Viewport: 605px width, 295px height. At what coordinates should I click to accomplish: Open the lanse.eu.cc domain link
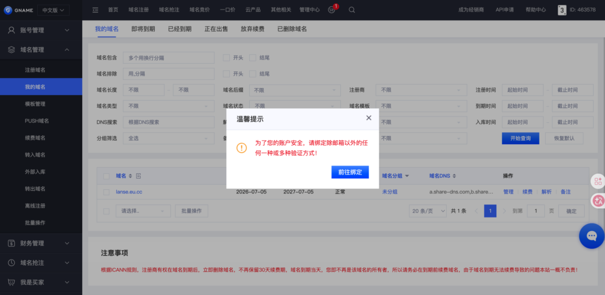click(129, 192)
